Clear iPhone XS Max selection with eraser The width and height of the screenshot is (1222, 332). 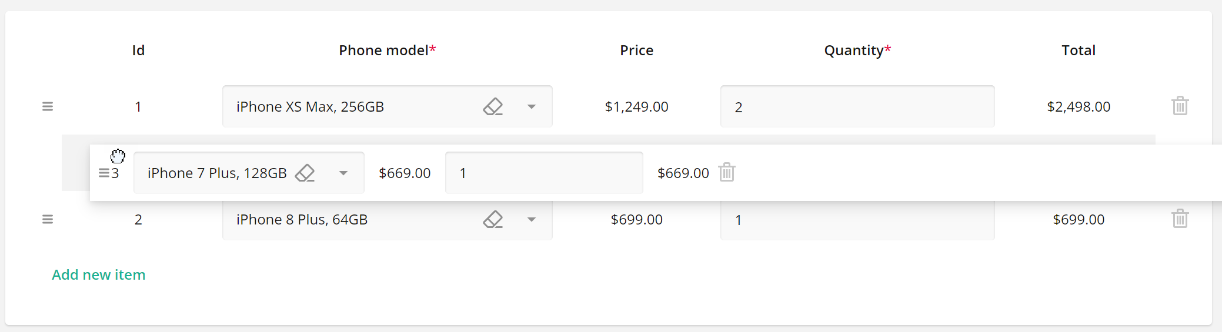pyautogui.click(x=493, y=106)
